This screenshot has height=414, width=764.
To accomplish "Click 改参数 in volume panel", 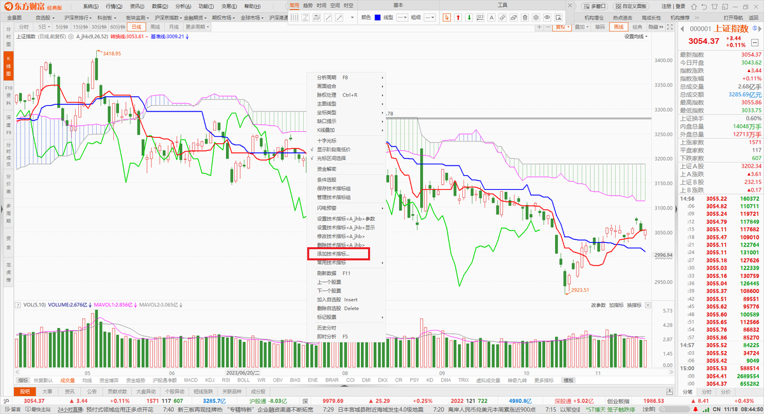I will pos(598,305).
